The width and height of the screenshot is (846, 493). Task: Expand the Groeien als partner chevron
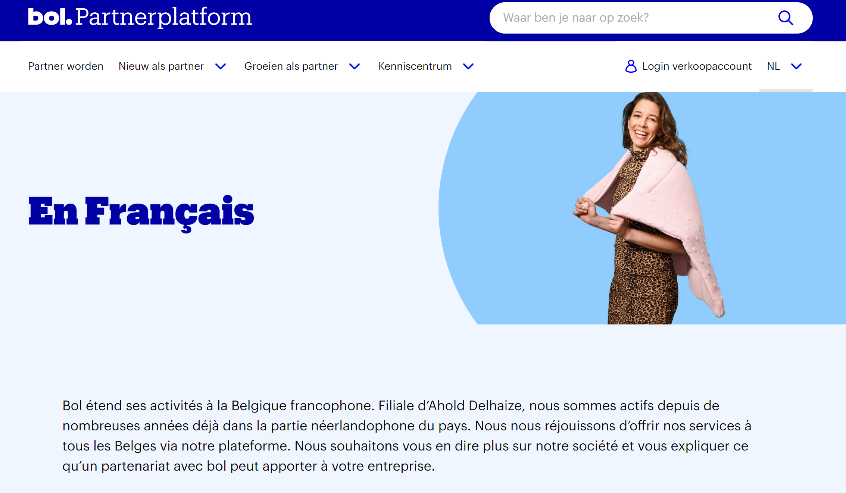pyautogui.click(x=355, y=66)
